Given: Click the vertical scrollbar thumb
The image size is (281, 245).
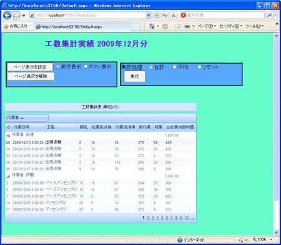Looking at the screenshot, I should pyautogui.click(x=276, y=120).
